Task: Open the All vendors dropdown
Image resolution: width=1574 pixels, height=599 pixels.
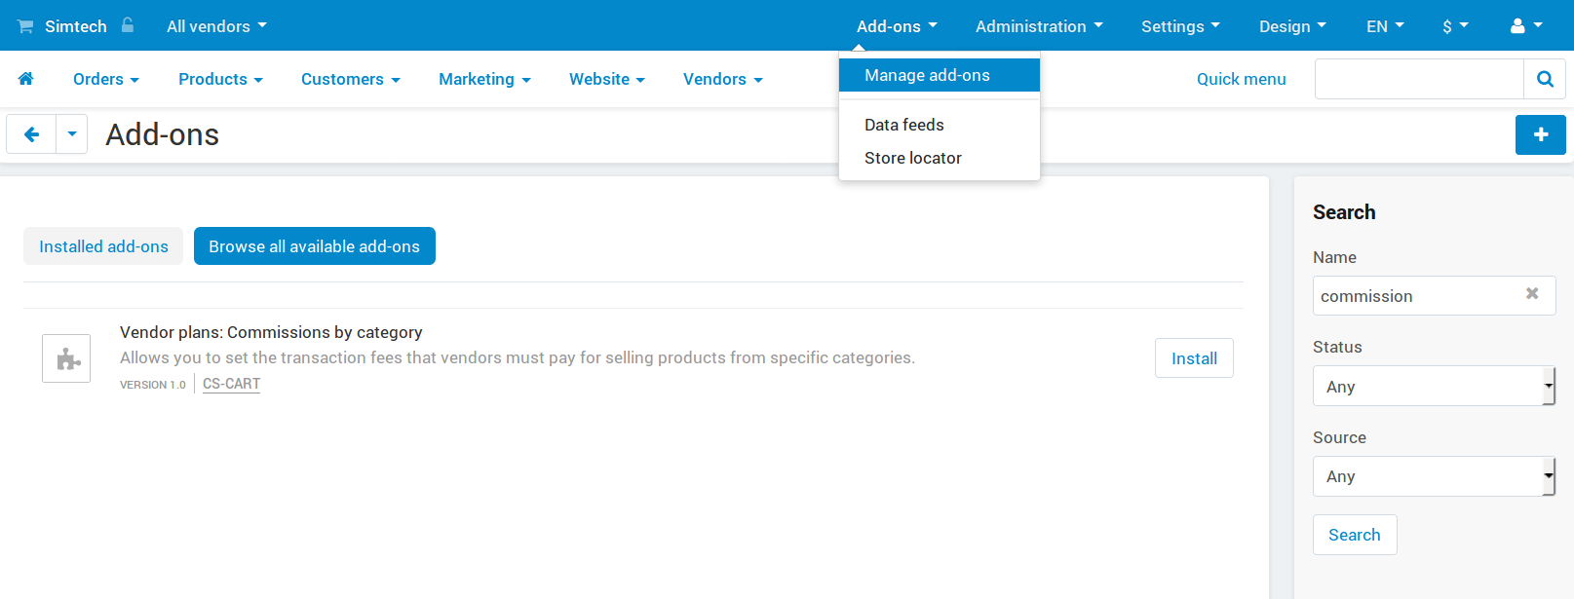Action: [216, 26]
